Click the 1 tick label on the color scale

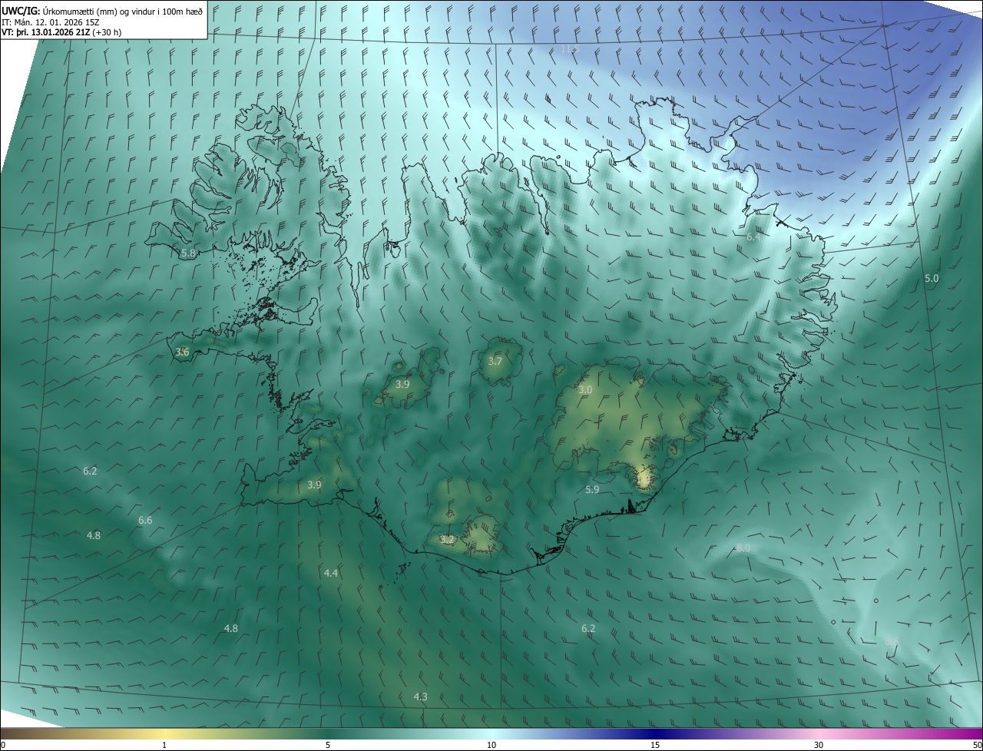point(164,745)
